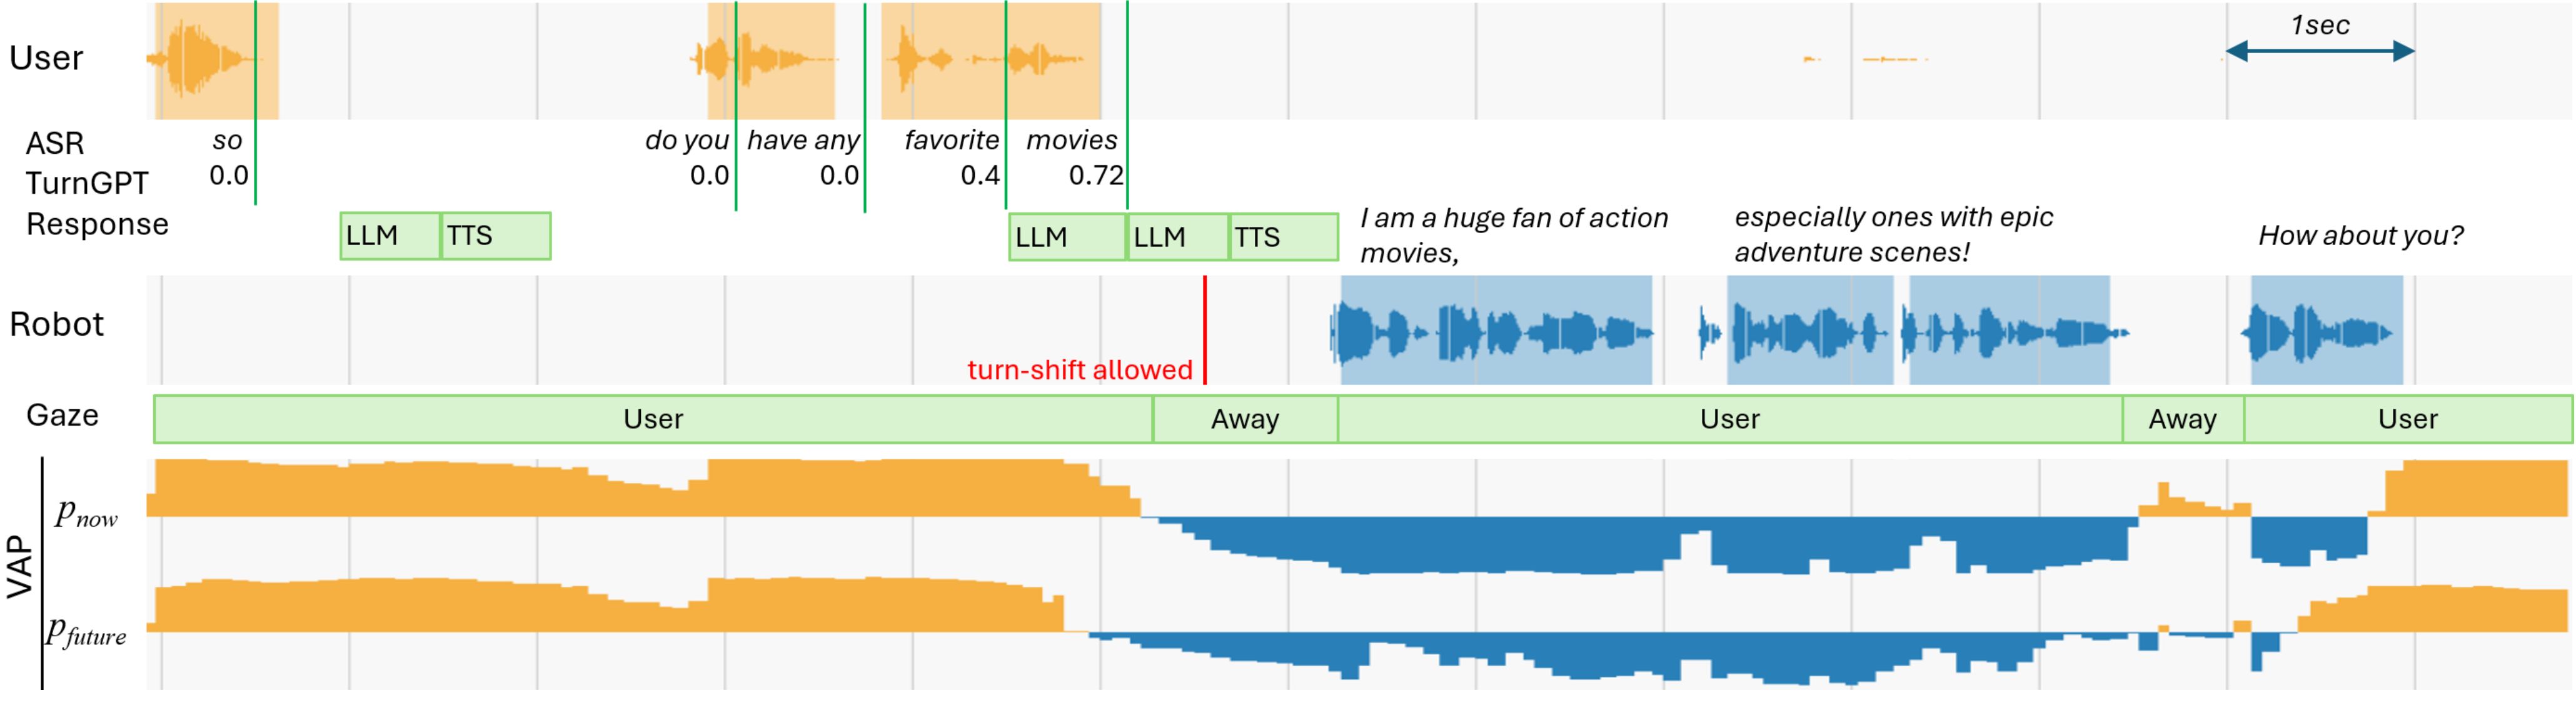
Task: Click the ASR word "so"
Action: (x=227, y=141)
